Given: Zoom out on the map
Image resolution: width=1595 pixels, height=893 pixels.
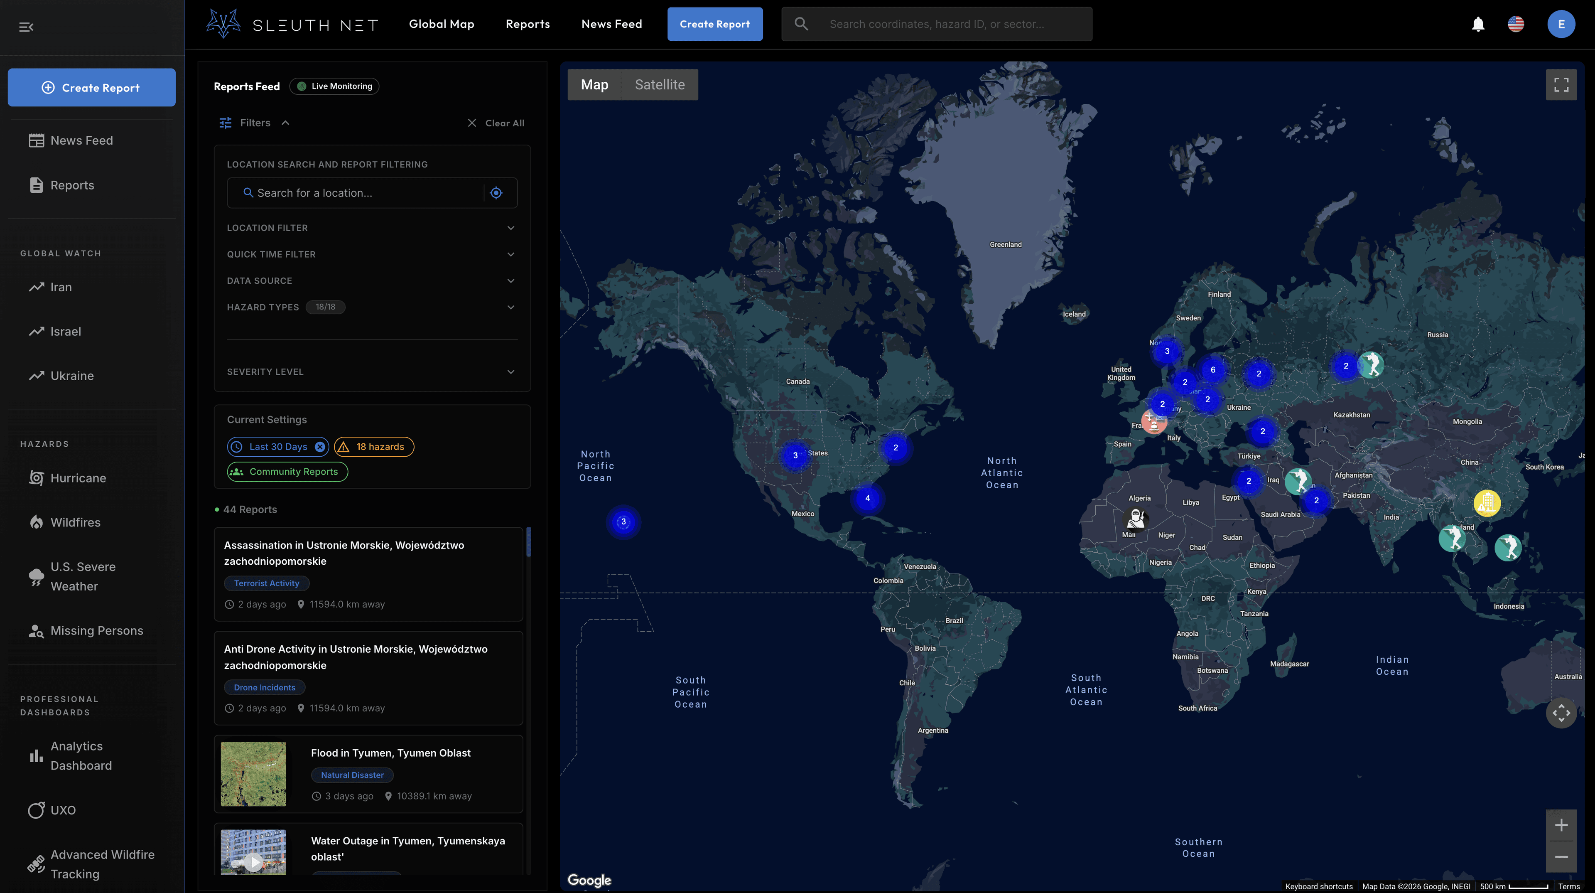Looking at the screenshot, I should point(1561,857).
